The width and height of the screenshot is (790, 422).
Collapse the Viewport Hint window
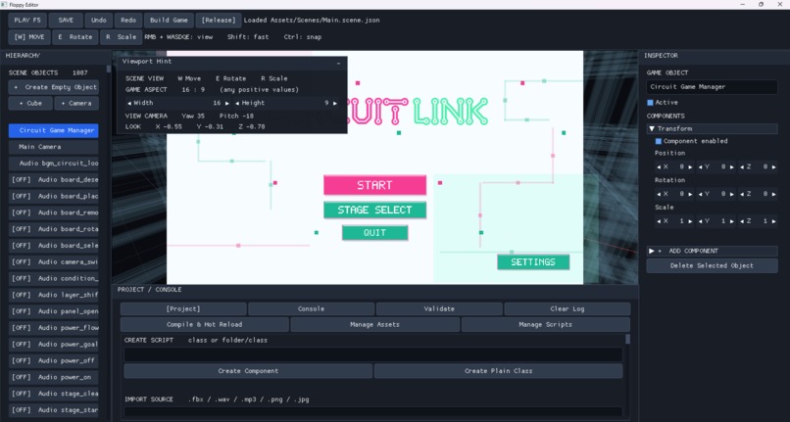[338, 63]
